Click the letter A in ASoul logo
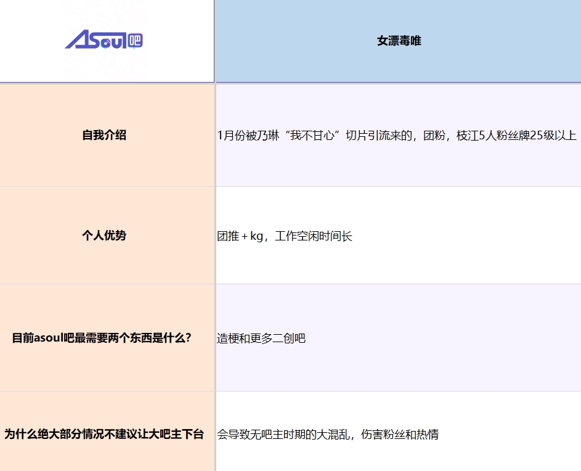 click(x=77, y=39)
